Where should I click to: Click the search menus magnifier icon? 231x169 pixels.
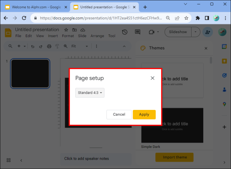coord(10,46)
